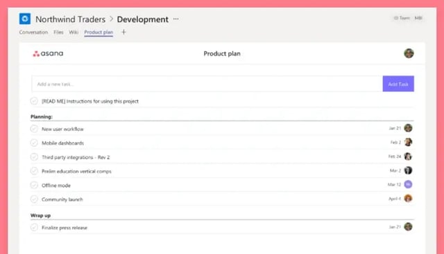The width and height of the screenshot is (444, 254).
Task: Click the Development channel name
Action: 143,19
